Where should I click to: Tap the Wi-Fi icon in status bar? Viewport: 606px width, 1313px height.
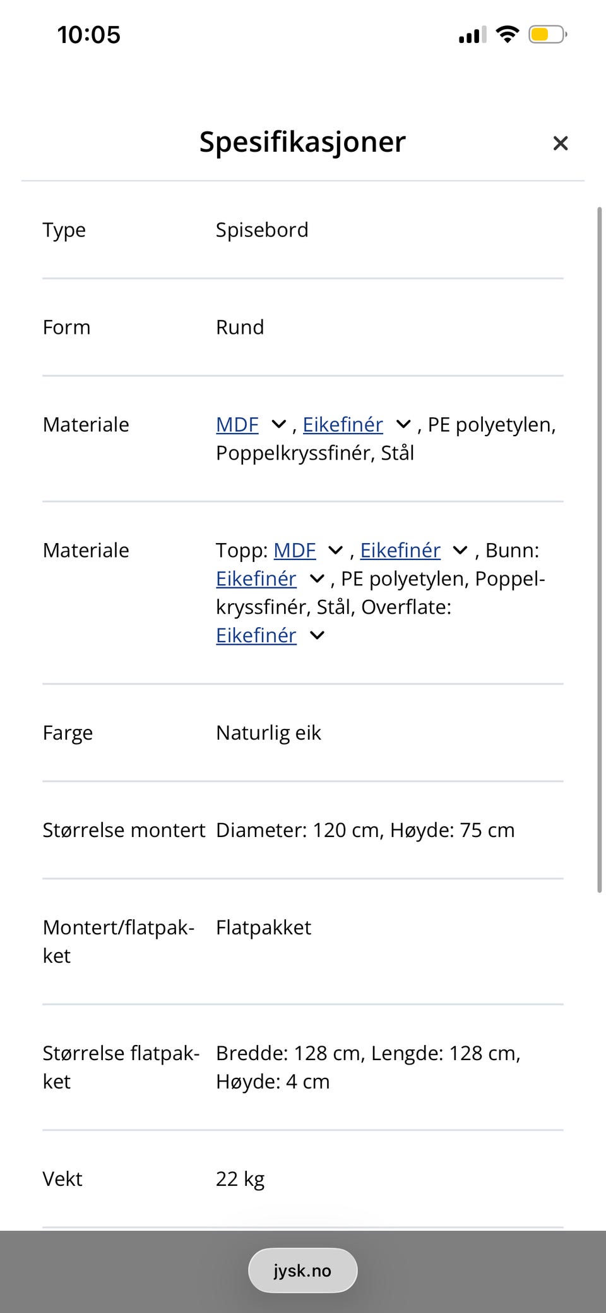click(508, 34)
